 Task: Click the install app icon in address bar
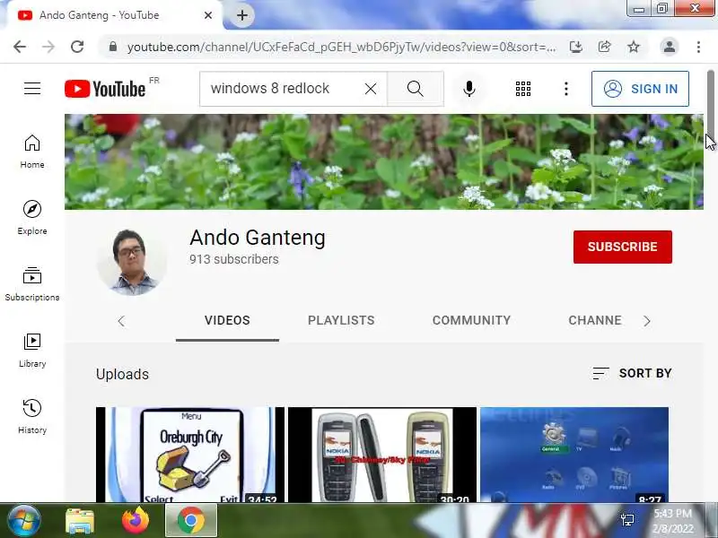576,47
